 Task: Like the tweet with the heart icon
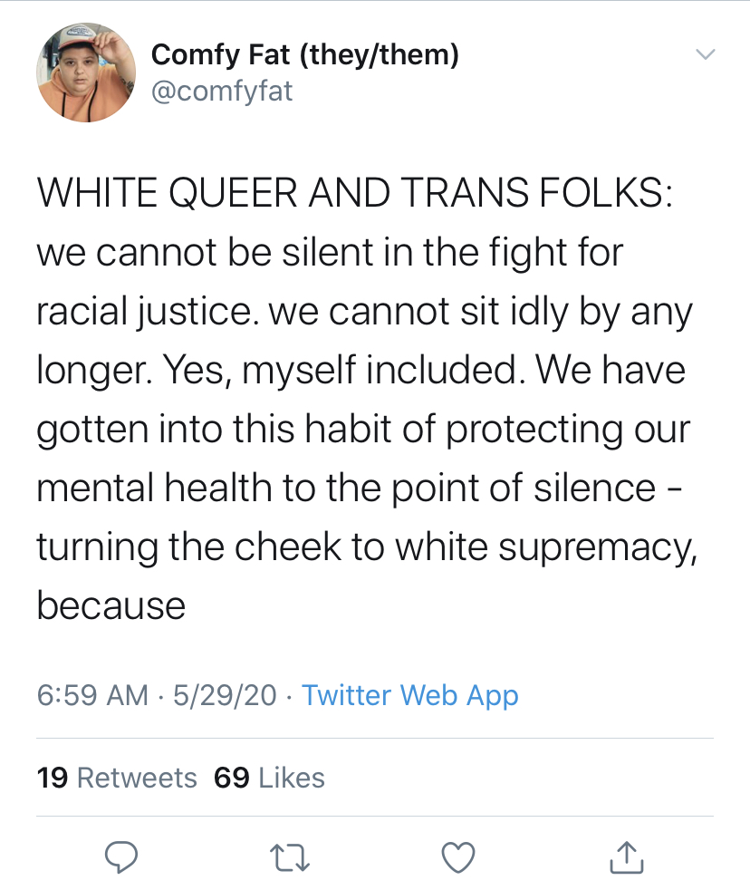[x=458, y=857]
